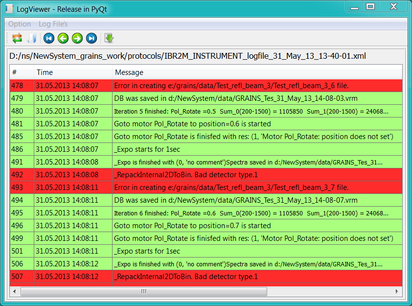This screenshot has height=306, width=412.
Task: Select row 492 Bad detector type message
Action: pos(206,175)
